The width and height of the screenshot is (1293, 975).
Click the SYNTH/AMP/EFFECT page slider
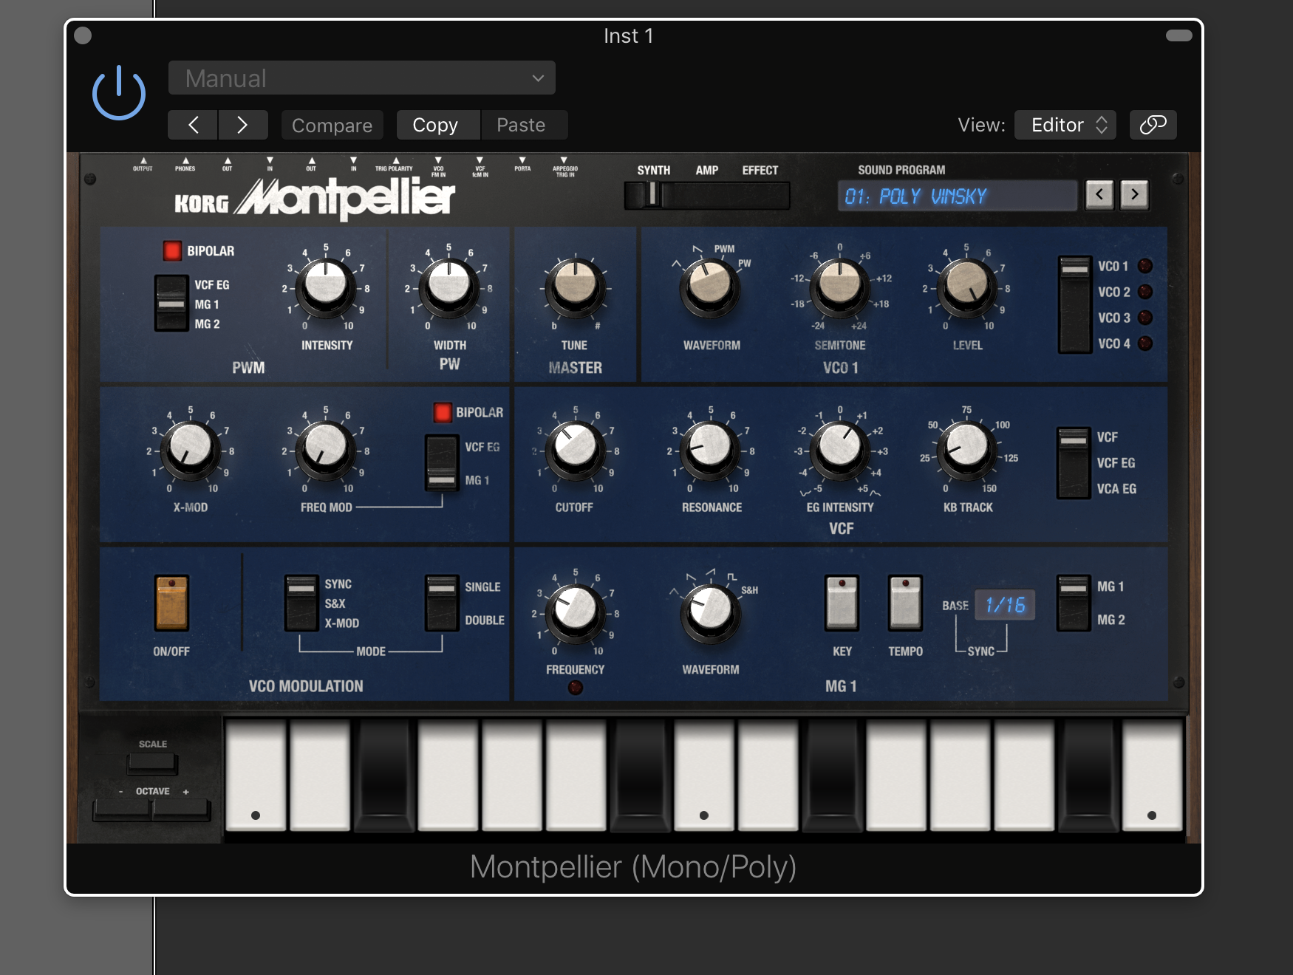707,196
